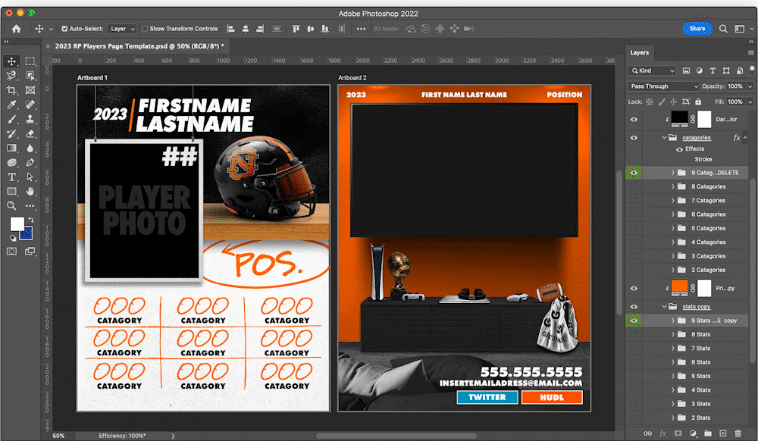Select the Spot Healing Brush tool
This screenshot has height=441, width=758.
[x=30, y=105]
